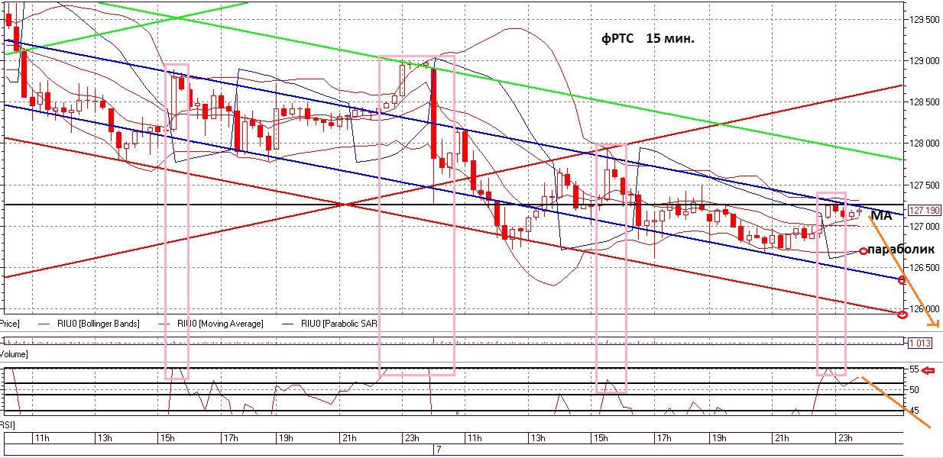This screenshot has height=458, width=943.
Task: Select the RSI panel label
Action: [x=8, y=424]
